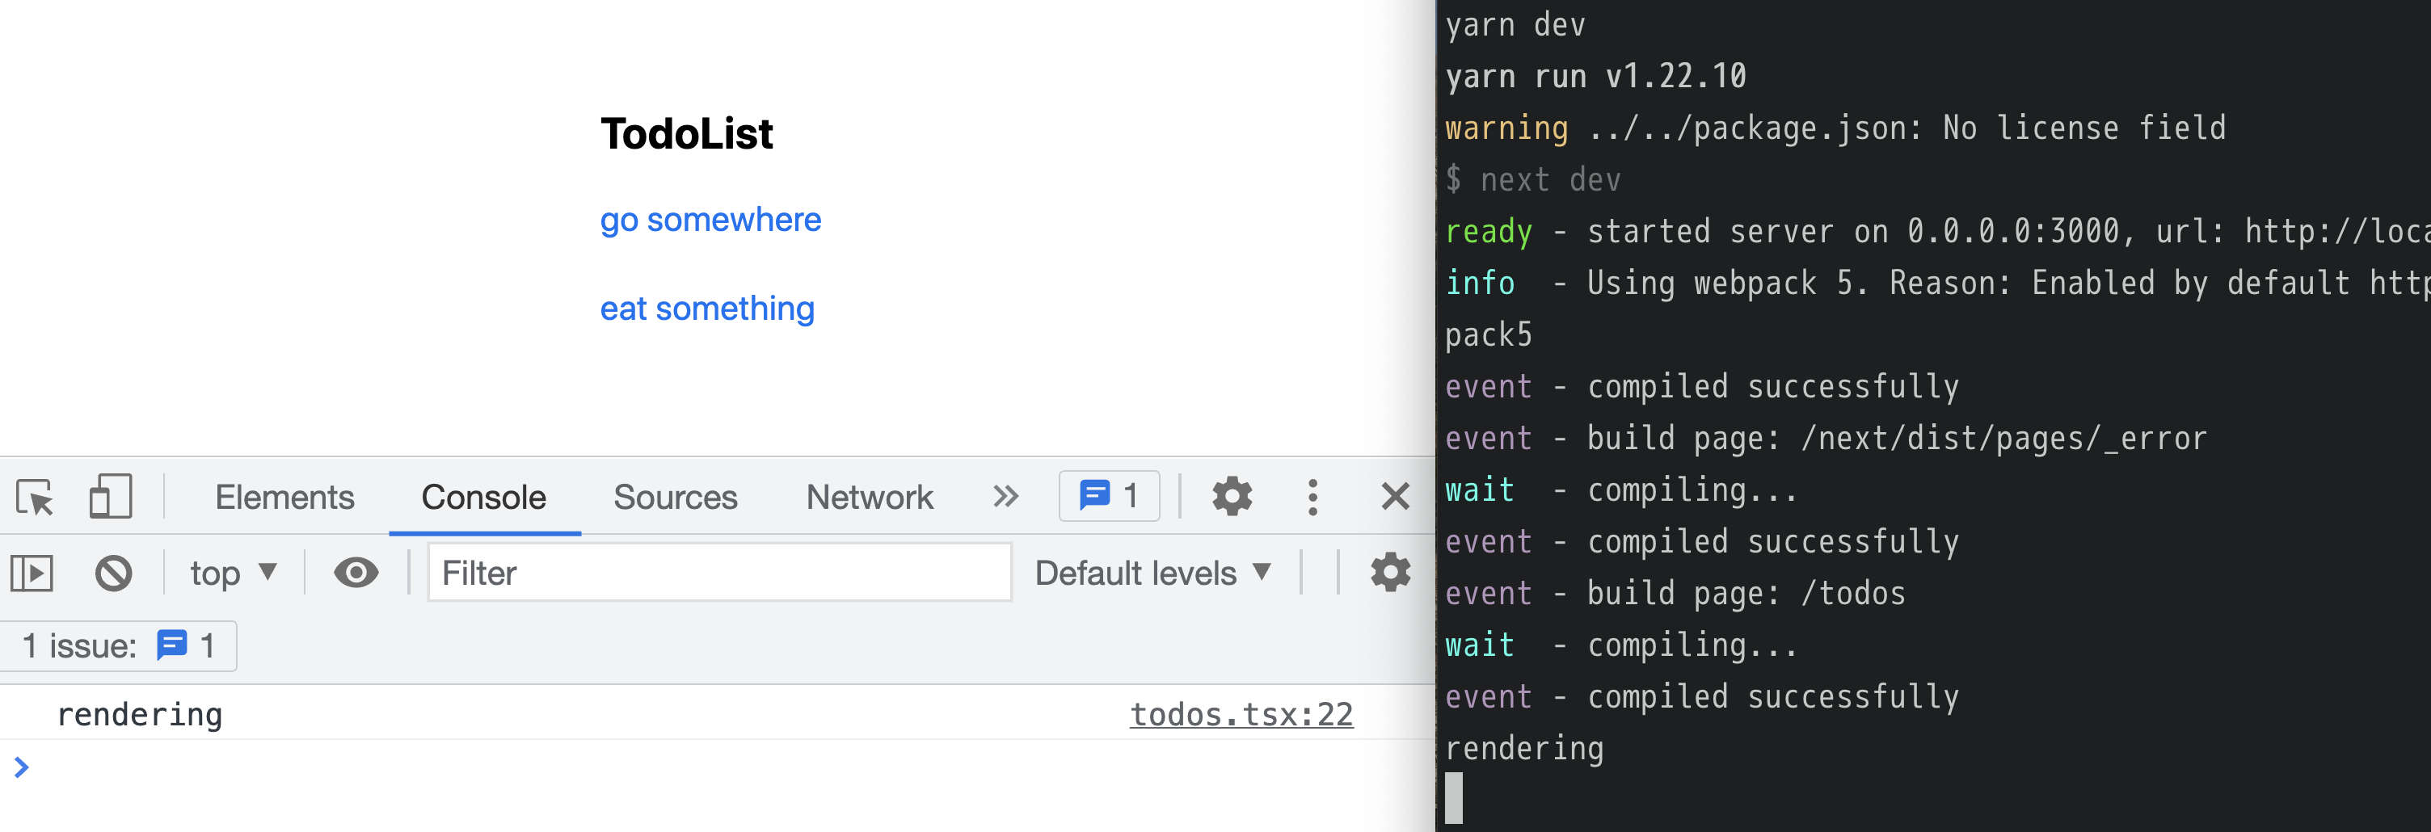Image resolution: width=2431 pixels, height=832 pixels.
Task: Switch to the Elements tab
Action: [284, 497]
